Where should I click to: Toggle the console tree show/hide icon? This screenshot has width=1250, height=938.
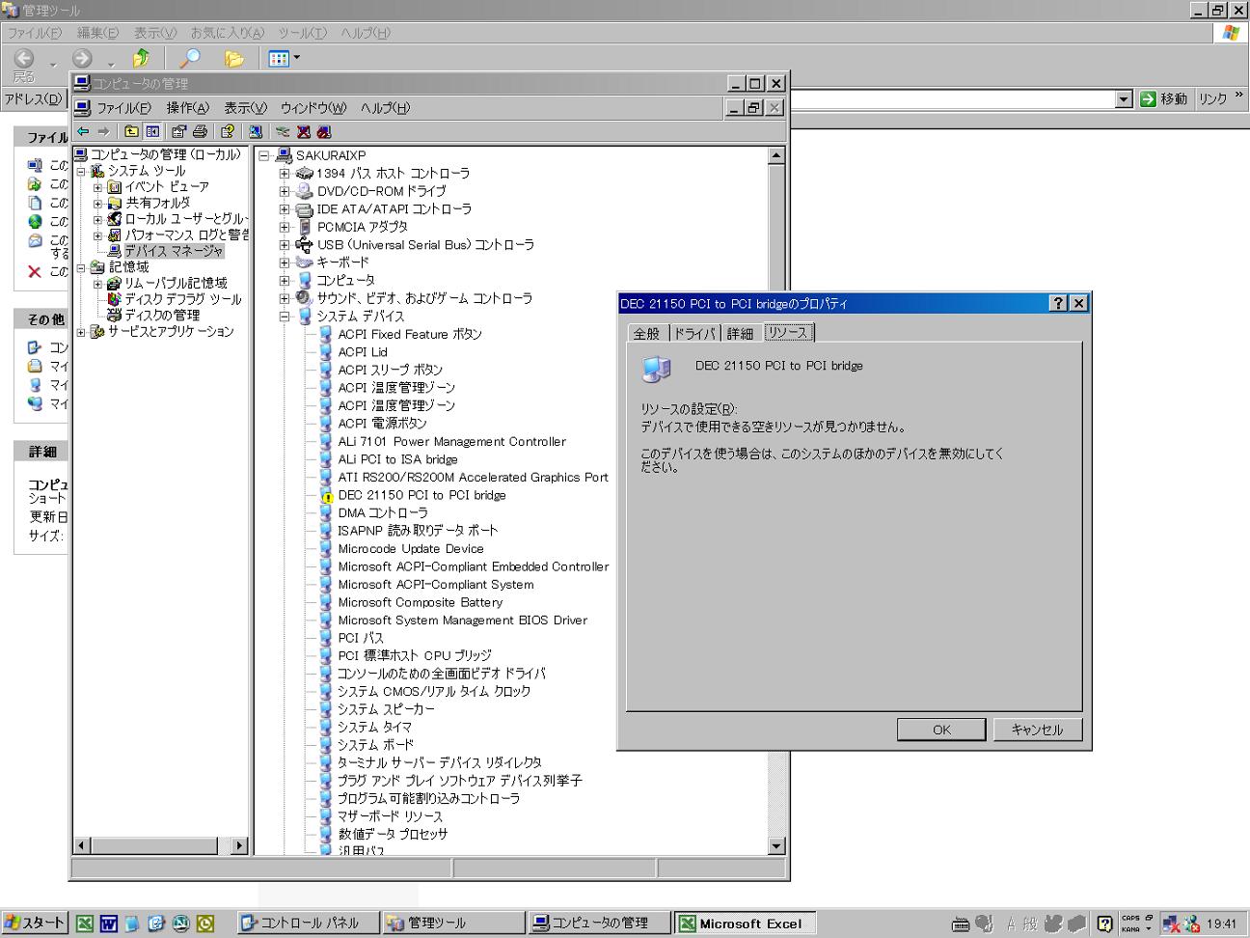[x=152, y=131]
